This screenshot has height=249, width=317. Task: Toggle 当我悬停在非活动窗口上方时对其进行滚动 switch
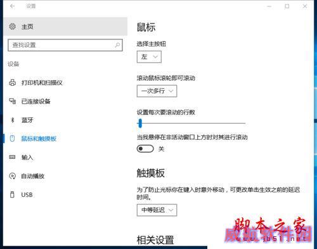click(145, 149)
